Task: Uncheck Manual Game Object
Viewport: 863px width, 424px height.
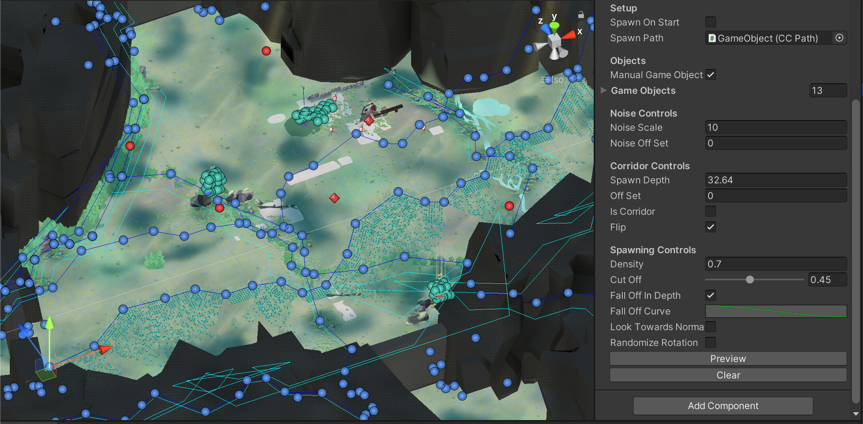Action: pyautogui.click(x=711, y=75)
